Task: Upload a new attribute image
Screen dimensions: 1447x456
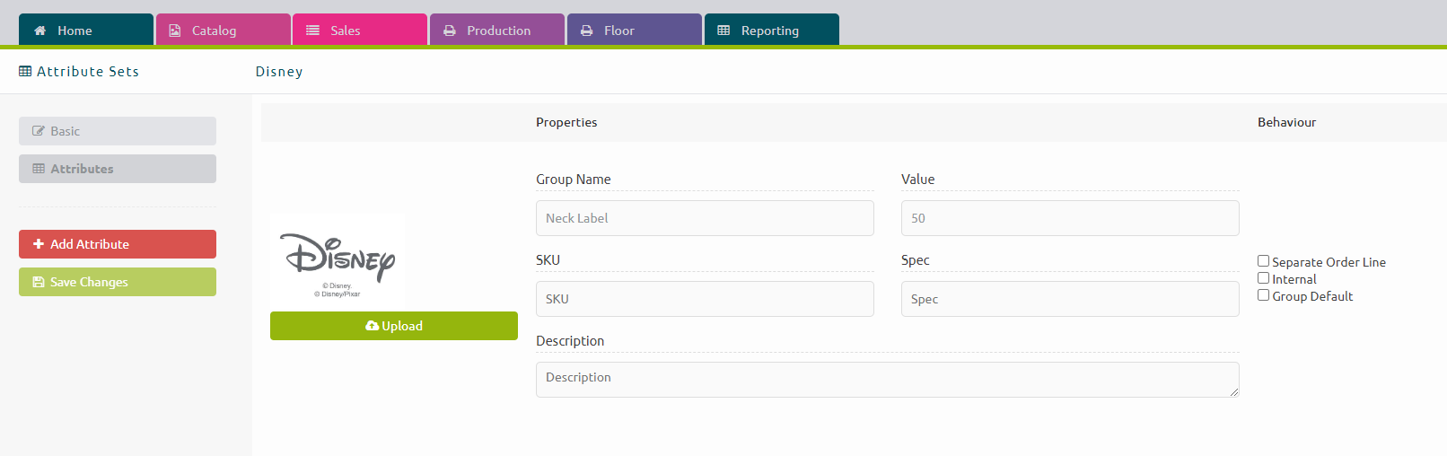Action: [x=394, y=326]
